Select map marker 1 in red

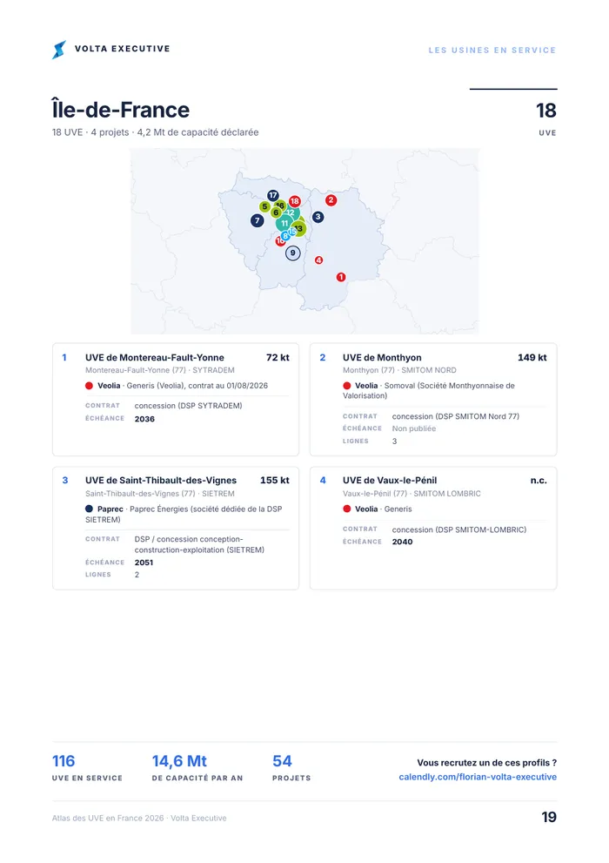[x=341, y=277]
